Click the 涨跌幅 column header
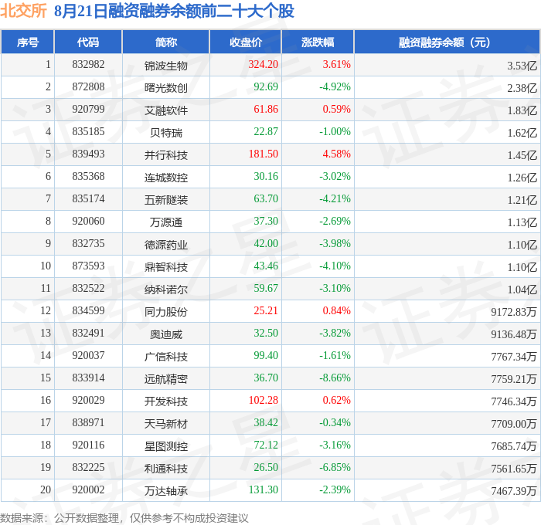The height and width of the screenshot is (525, 541). pos(318,42)
